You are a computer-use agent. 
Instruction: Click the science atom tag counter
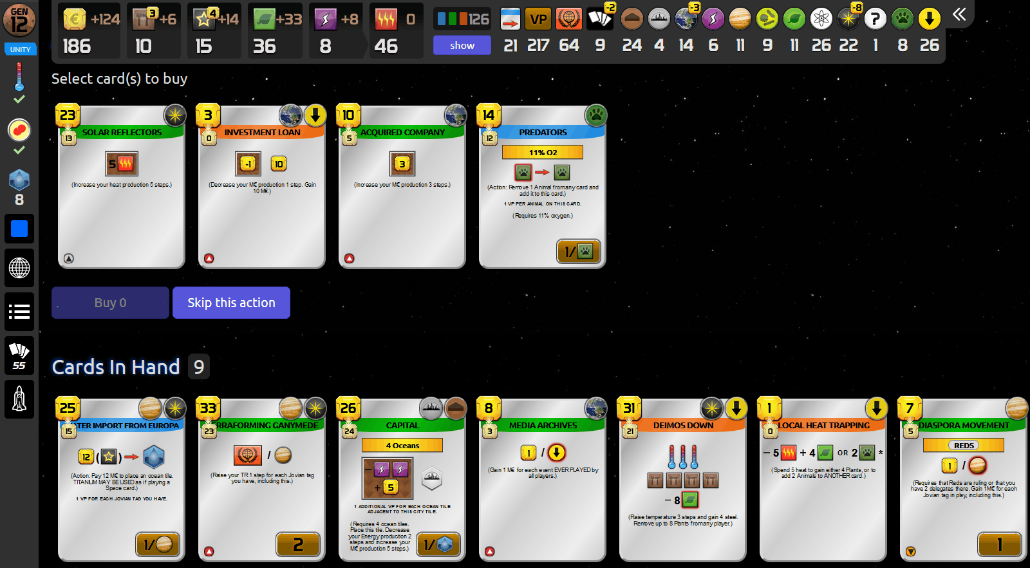821,19
